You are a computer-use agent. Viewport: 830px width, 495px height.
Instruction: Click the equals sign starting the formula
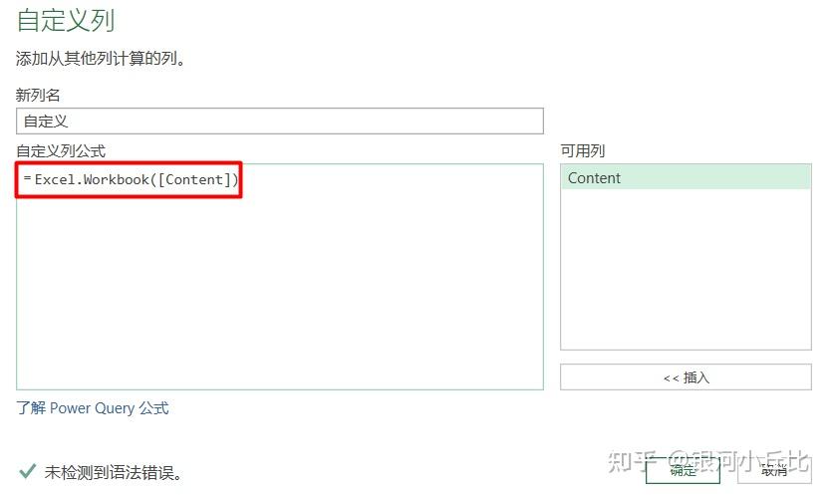click(27, 178)
